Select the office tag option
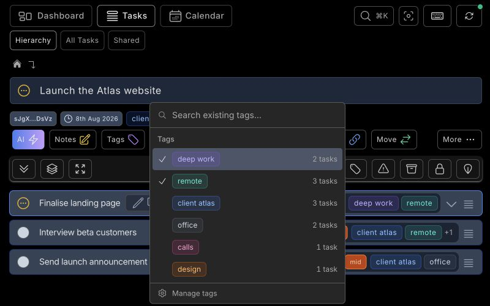 point(247,225)
